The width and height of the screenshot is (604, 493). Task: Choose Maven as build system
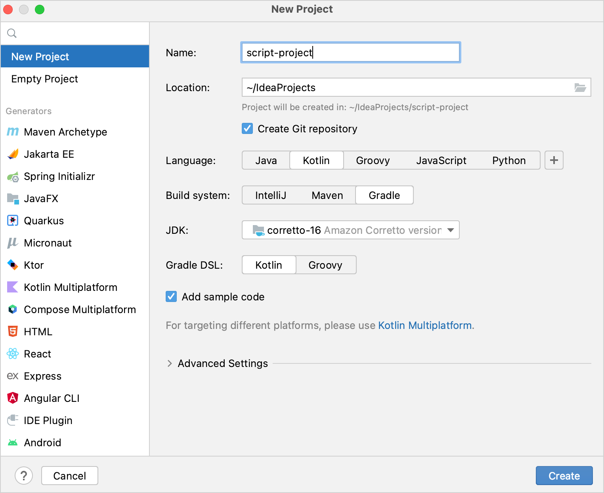tap(327, 195)
